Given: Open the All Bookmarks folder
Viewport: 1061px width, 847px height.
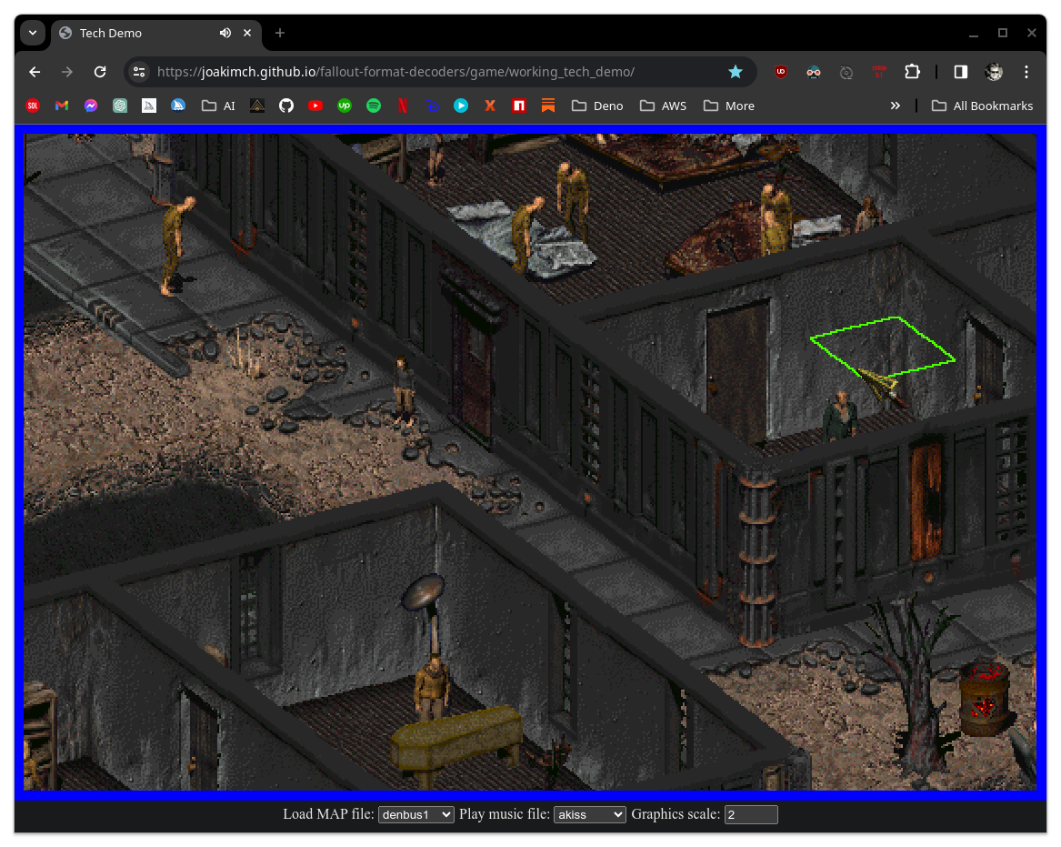Looking at the screenshot, I should 983,106.
